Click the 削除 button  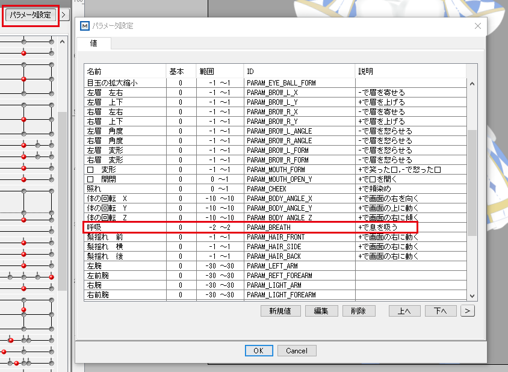pyautogui.click(x=358, y=311)
